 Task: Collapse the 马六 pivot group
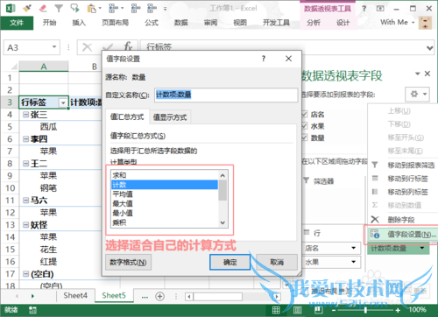[x=25, y=201]
